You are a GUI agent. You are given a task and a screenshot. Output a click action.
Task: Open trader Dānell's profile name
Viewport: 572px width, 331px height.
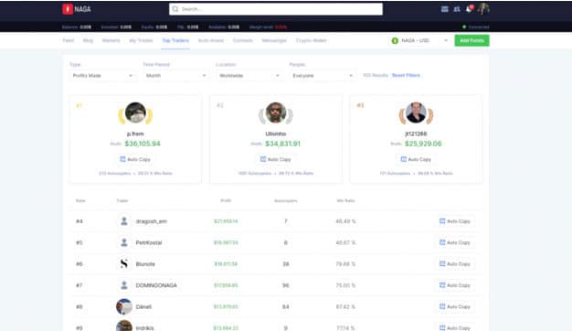click(x=143, y=307)
